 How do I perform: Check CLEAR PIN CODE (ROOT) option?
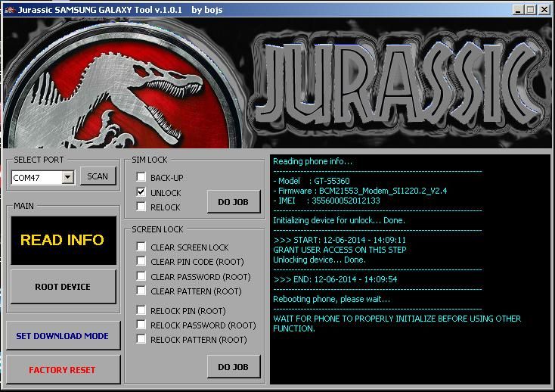pos(141,261)
